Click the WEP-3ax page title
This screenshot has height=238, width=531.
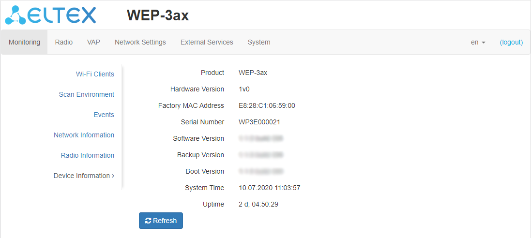click(x=158, y=15)
